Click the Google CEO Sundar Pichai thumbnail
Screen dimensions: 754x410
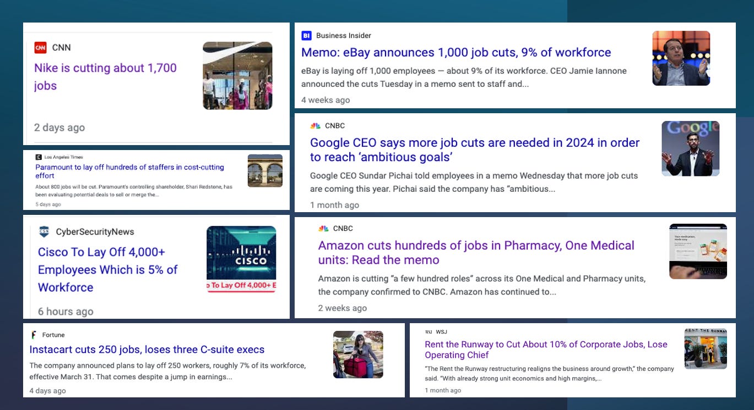click(691, 148)
